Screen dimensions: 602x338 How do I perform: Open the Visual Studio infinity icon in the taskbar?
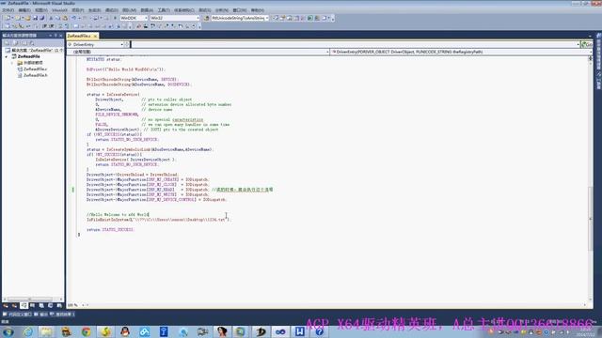[x=280, y=331]
